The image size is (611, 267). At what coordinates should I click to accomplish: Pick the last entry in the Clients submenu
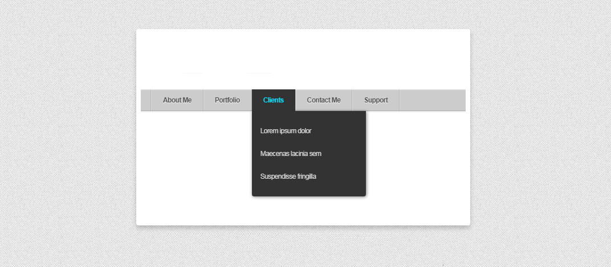pos(288,176)
